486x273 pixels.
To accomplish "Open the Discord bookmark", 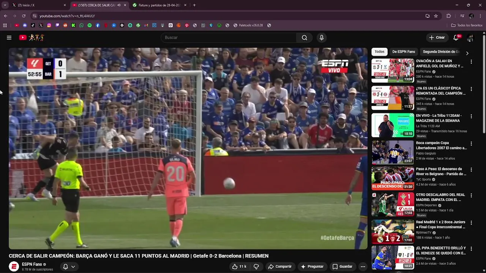I will tap(25, 25).
